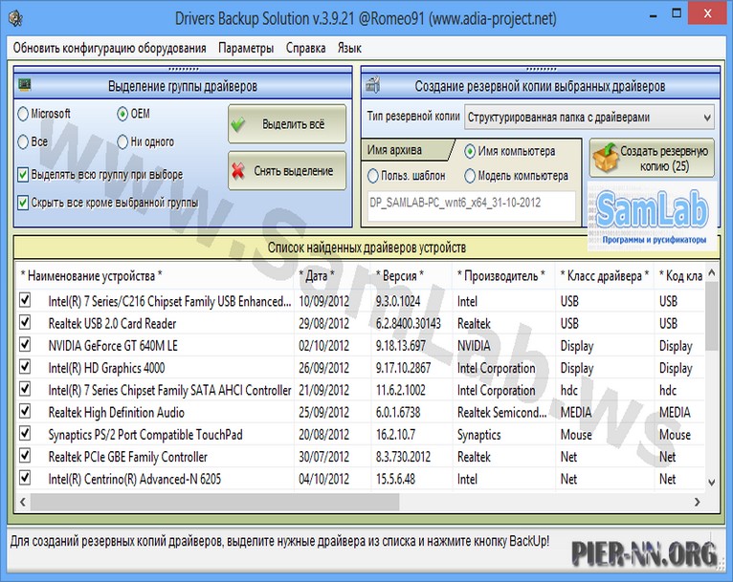
Task: Click the application icon in title bar
Action: (16, 19)
